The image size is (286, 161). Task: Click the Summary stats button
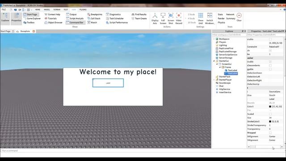click(231, 18)
